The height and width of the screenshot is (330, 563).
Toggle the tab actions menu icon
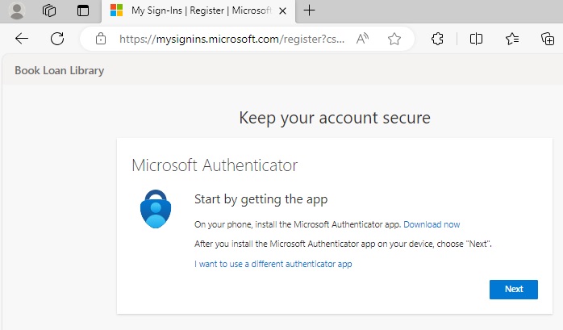[x=83, y=10]
